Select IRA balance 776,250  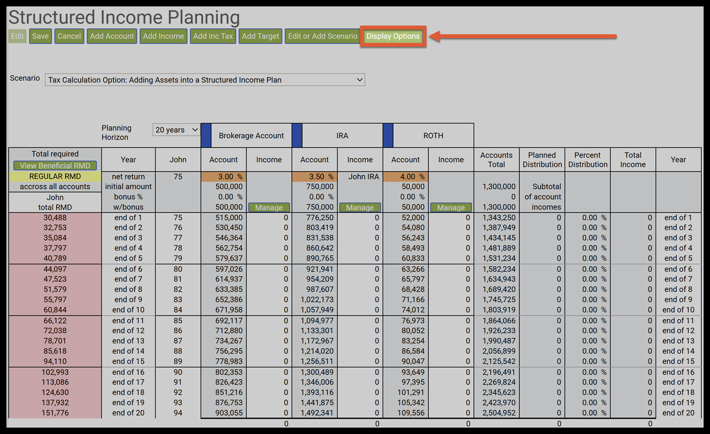320,218
